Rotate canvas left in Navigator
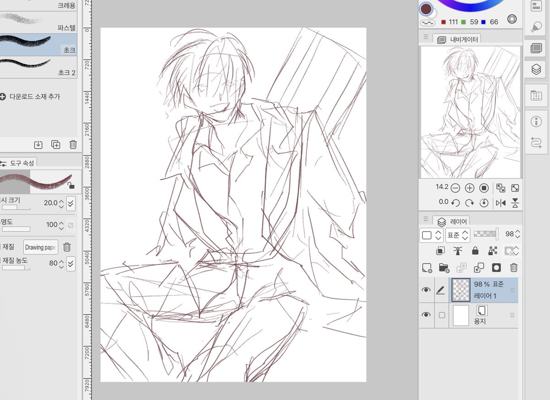 tap(455, 202)
